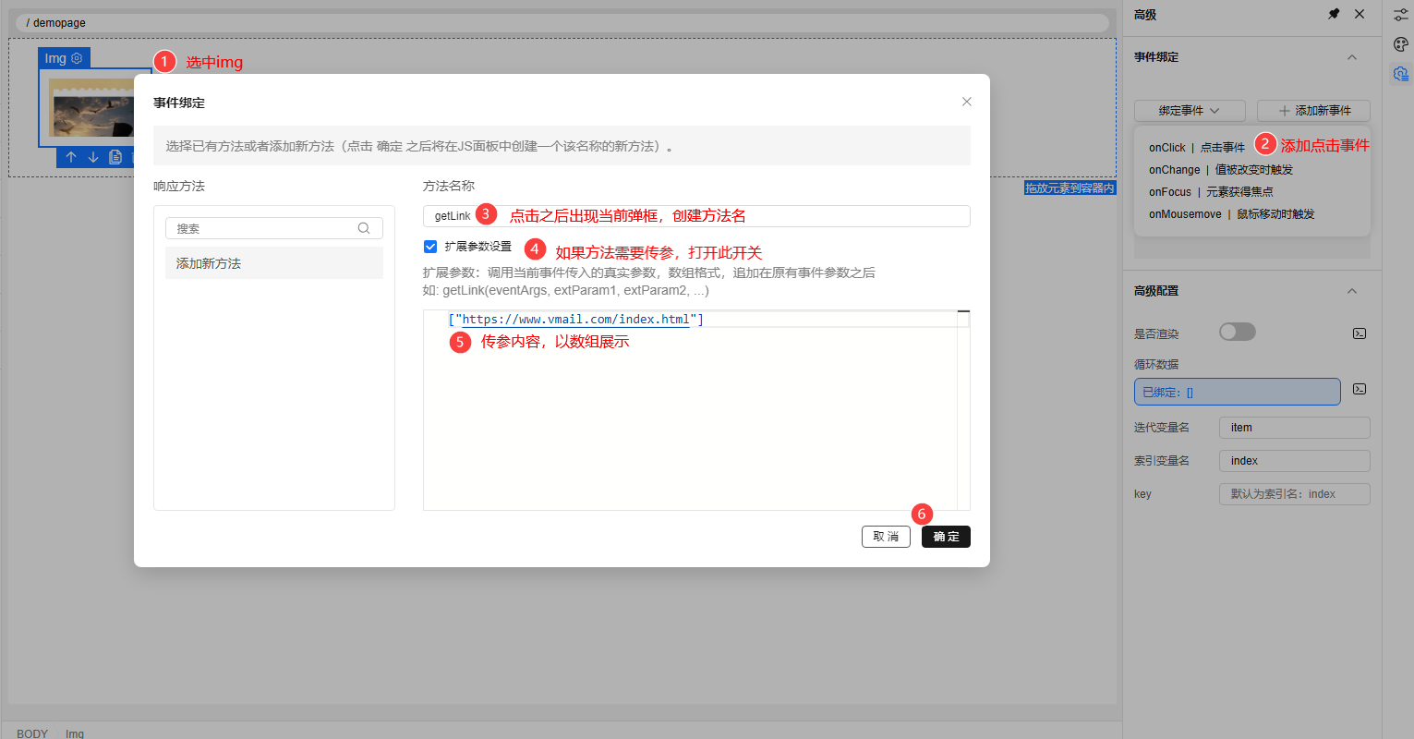The image size is (1414, 739).
Task: Toggle the 是否渲染 switch
Action: click(1237, 332)
